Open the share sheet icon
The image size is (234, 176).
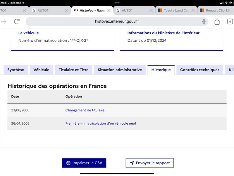[217, 21]
